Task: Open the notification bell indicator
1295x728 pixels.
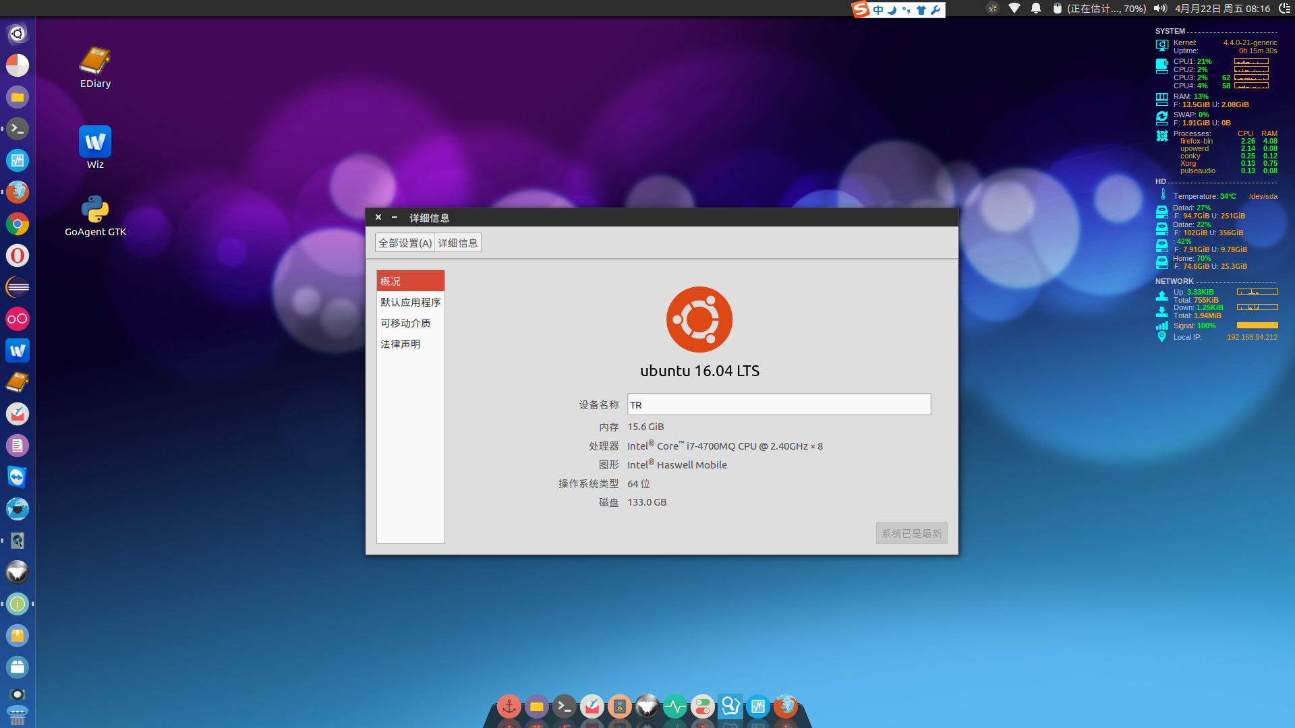Action: [1036, 9]
